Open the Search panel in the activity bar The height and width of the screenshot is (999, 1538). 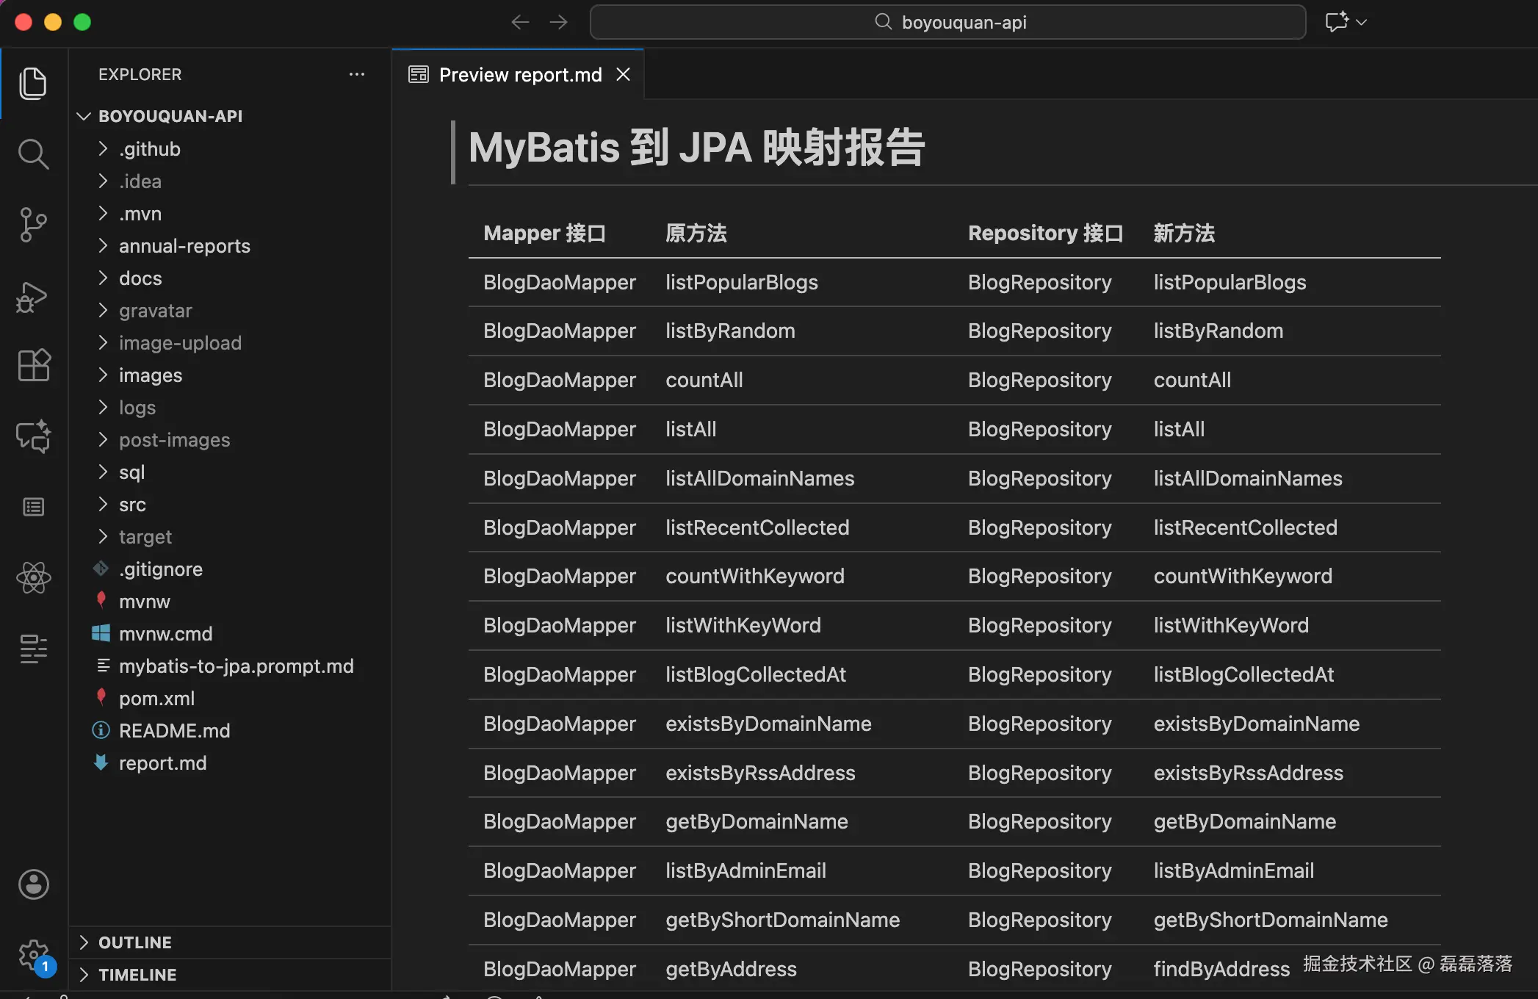[x=34, y=154]
